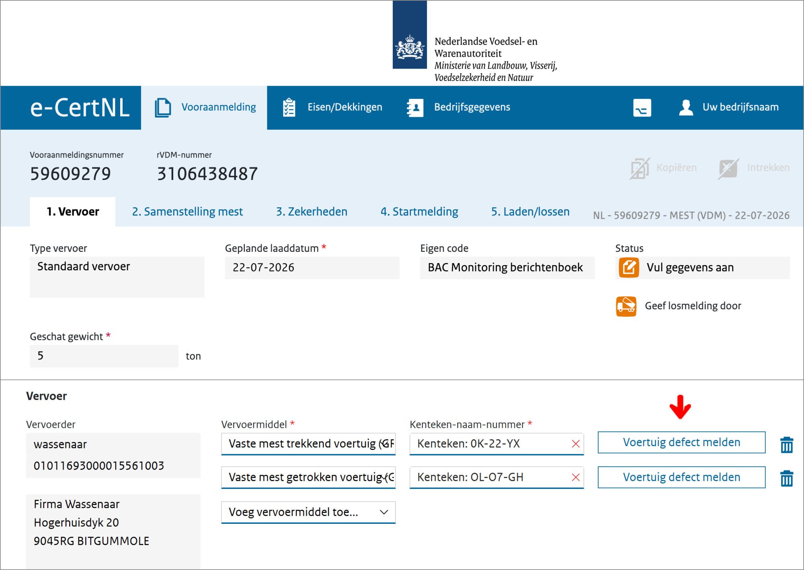Click the Geplande laaddatum field 22-07-2026
804x570 pixels.
click(312, 268)
